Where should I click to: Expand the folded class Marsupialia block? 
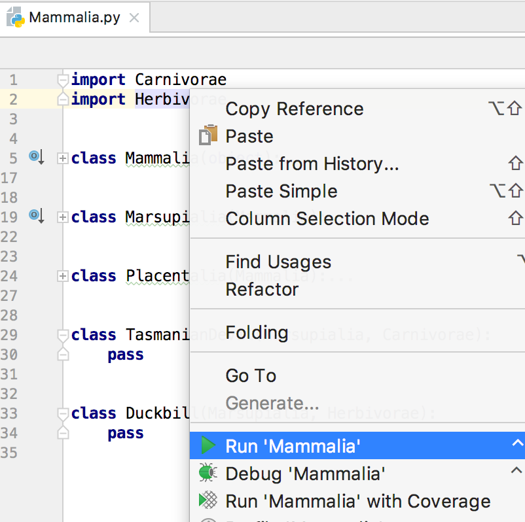(63, 217)
